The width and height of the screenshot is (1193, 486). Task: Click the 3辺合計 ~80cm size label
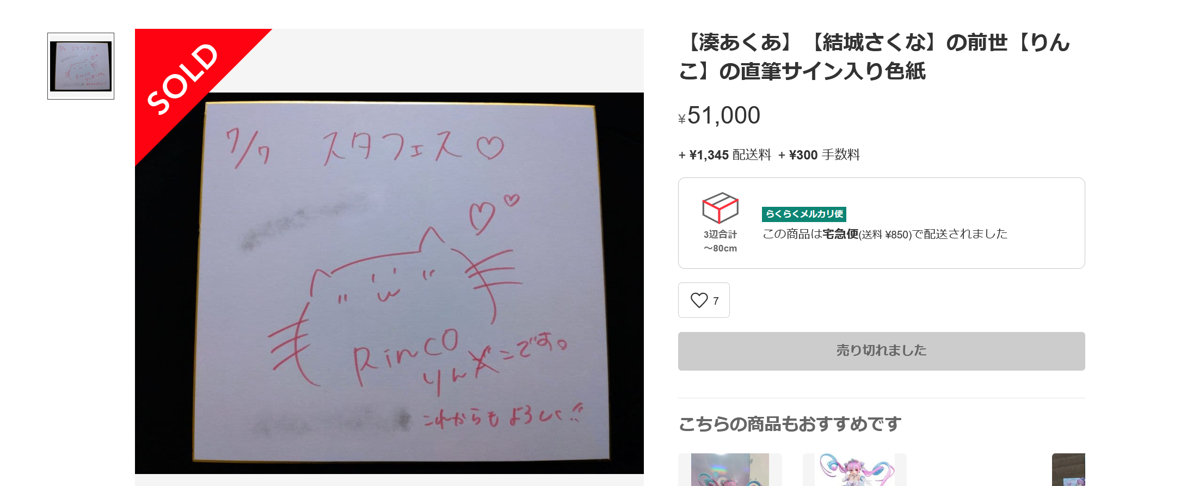coord(720,241)
